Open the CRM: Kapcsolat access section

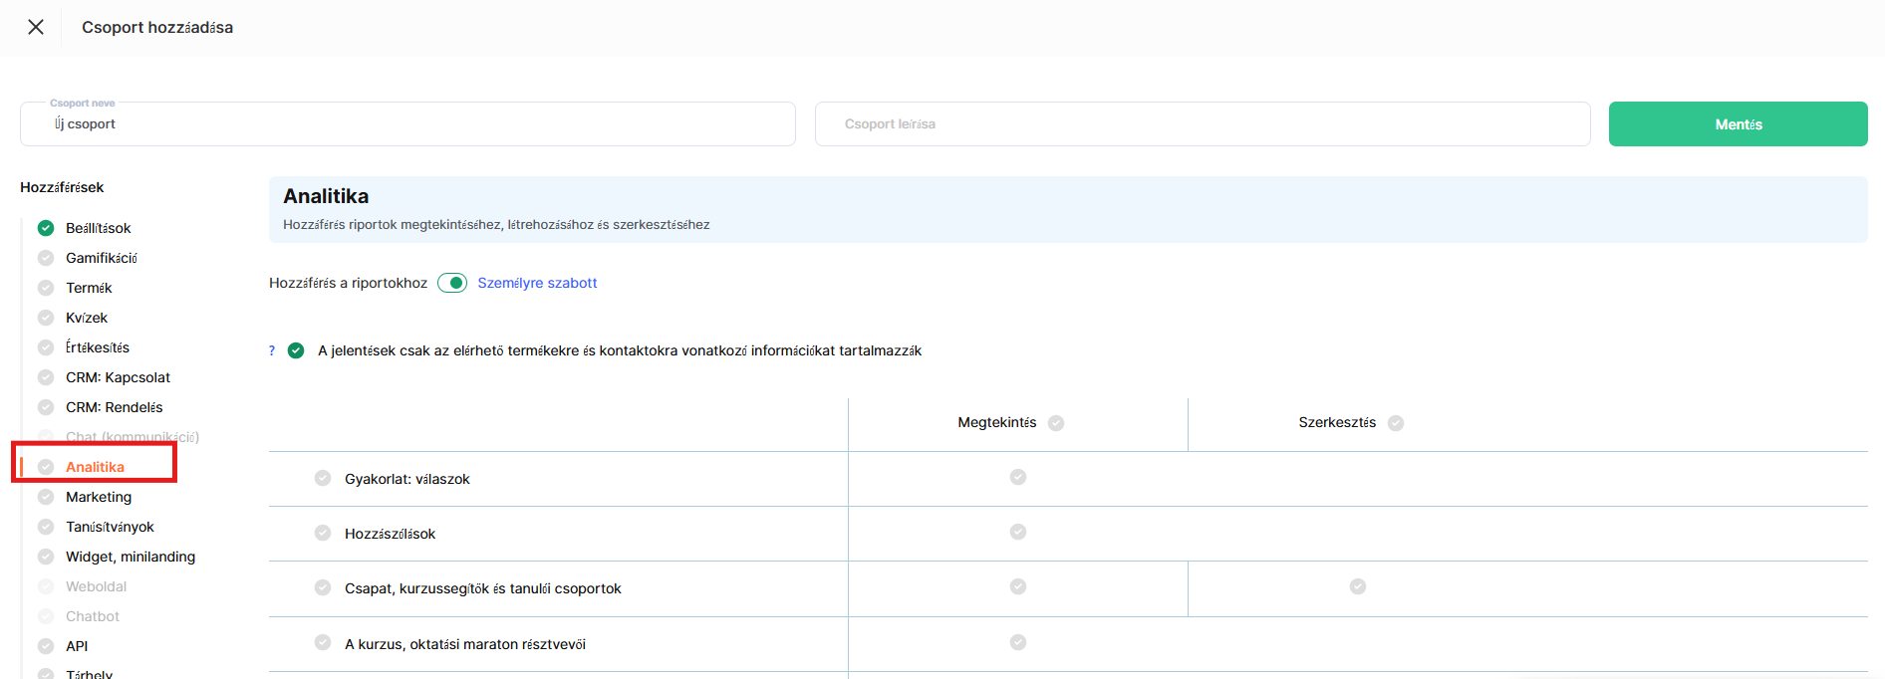tap(118, 377)
